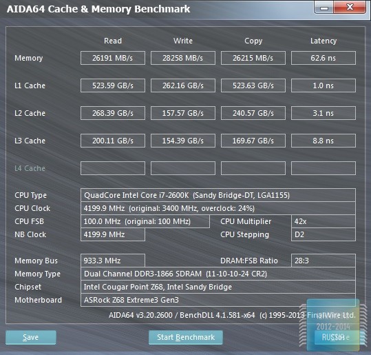Start the benchmark run

point(186,337)
